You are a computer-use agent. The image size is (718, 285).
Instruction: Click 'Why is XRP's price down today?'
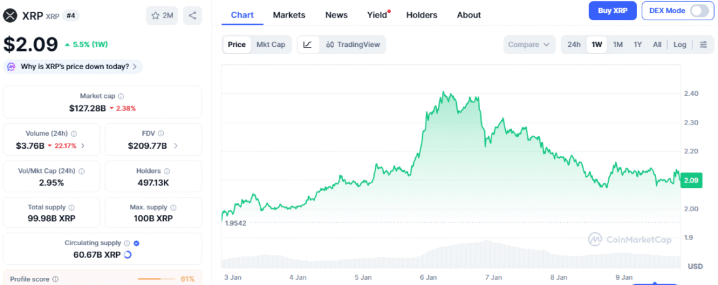pyautogui.click(x=74, y=67)
